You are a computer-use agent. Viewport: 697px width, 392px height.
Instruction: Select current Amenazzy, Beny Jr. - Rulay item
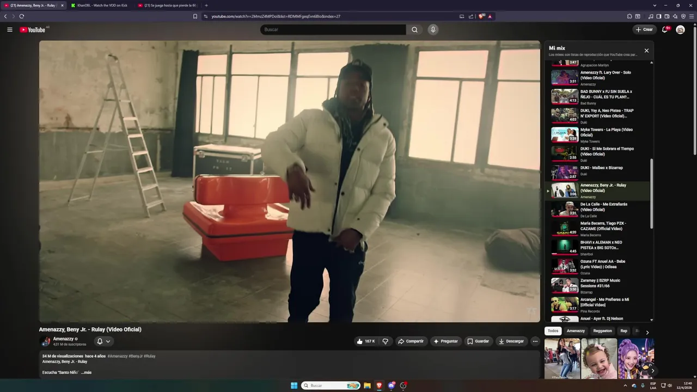[x=598, y=191]
